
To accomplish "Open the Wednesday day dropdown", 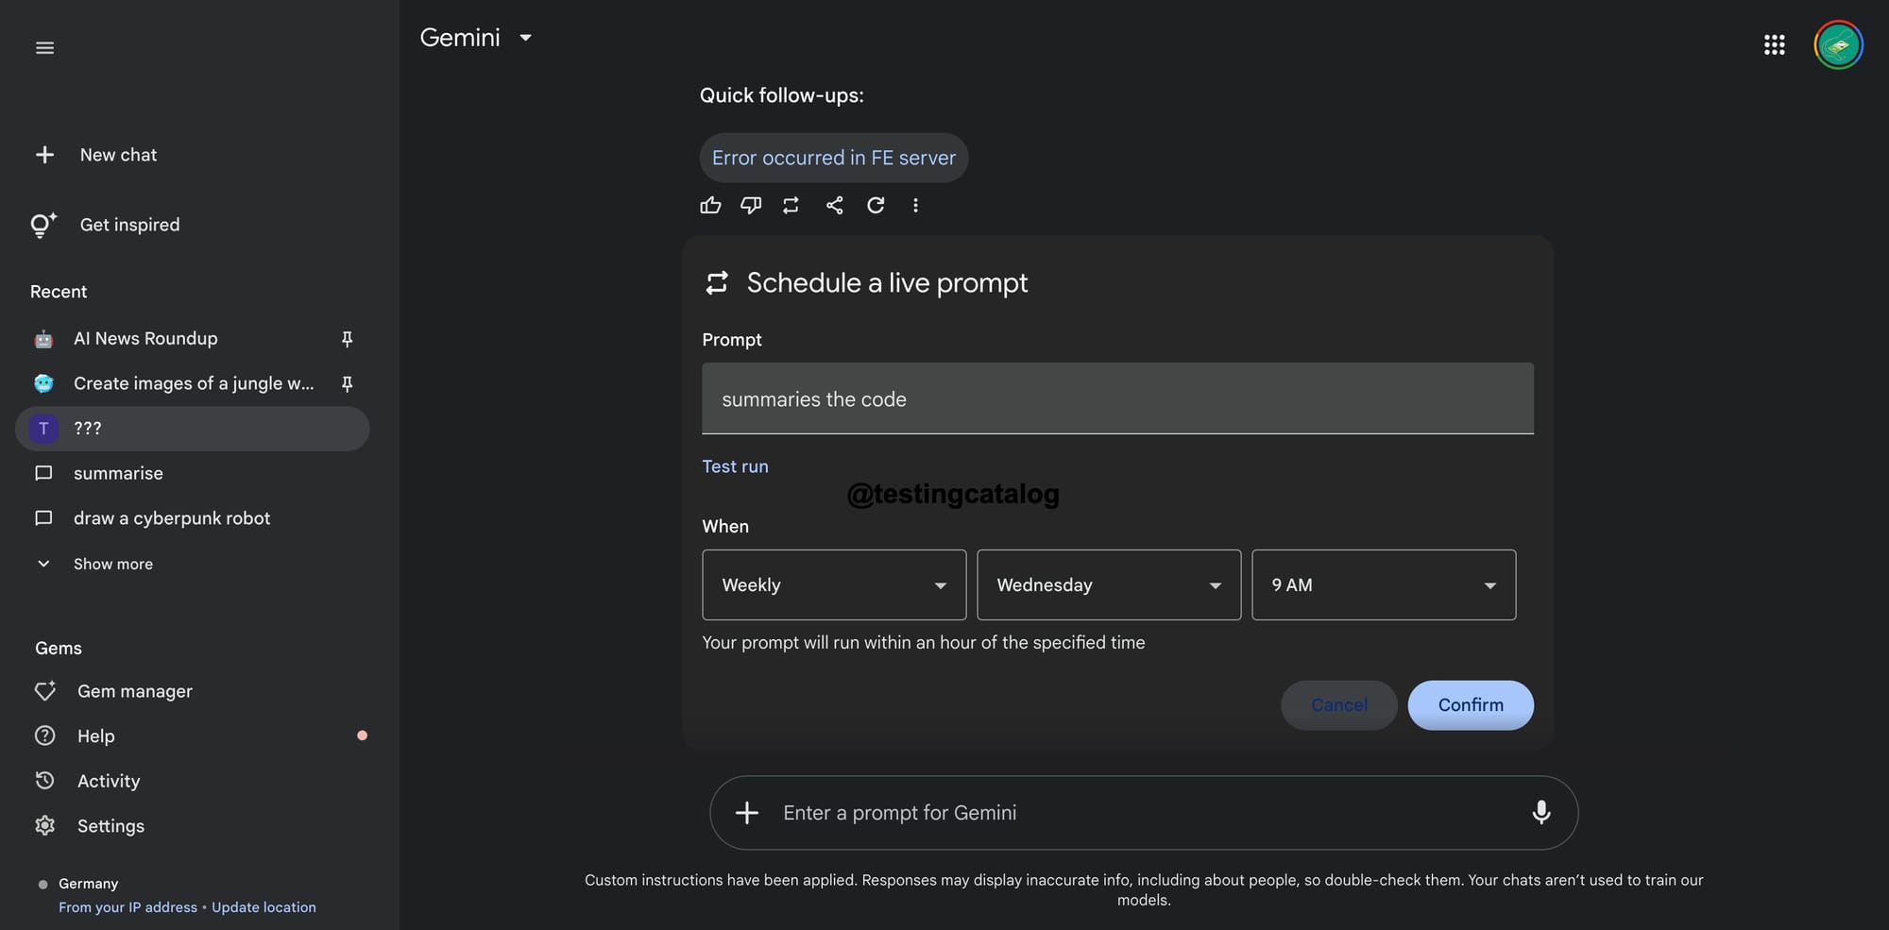I will tap(1109, 585).
